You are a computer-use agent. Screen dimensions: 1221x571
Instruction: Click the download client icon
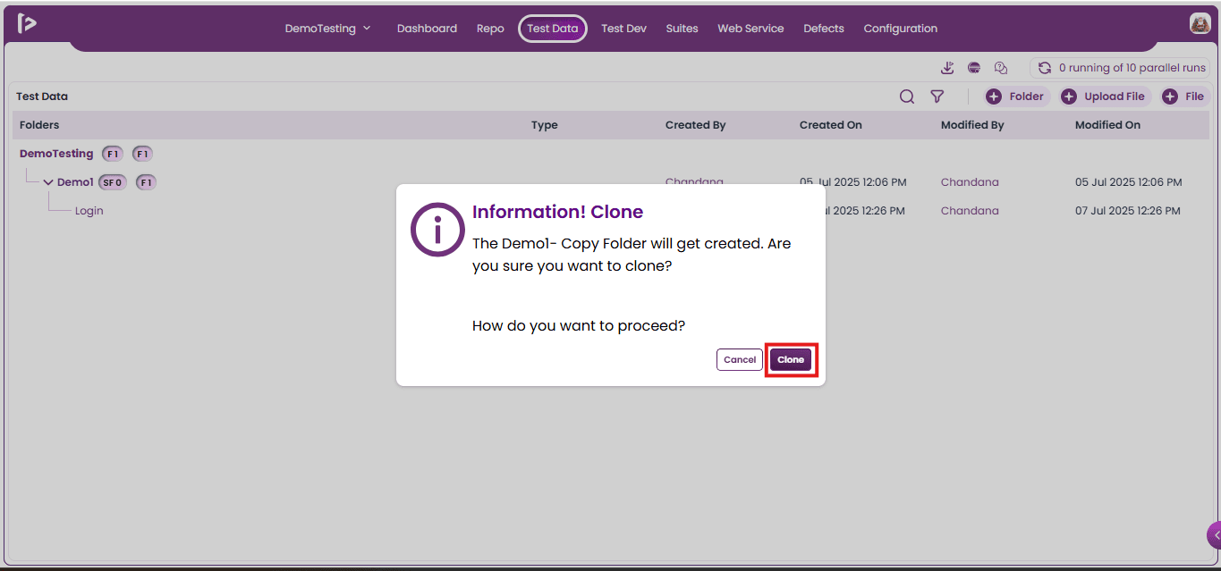(948, 68)
